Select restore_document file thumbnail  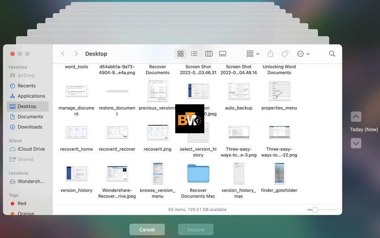117,91
